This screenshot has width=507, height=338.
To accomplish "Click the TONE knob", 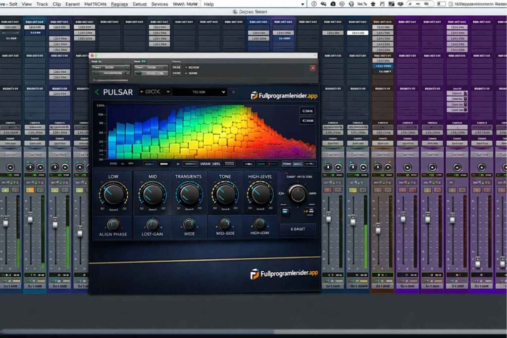I will tap(225, 194).
